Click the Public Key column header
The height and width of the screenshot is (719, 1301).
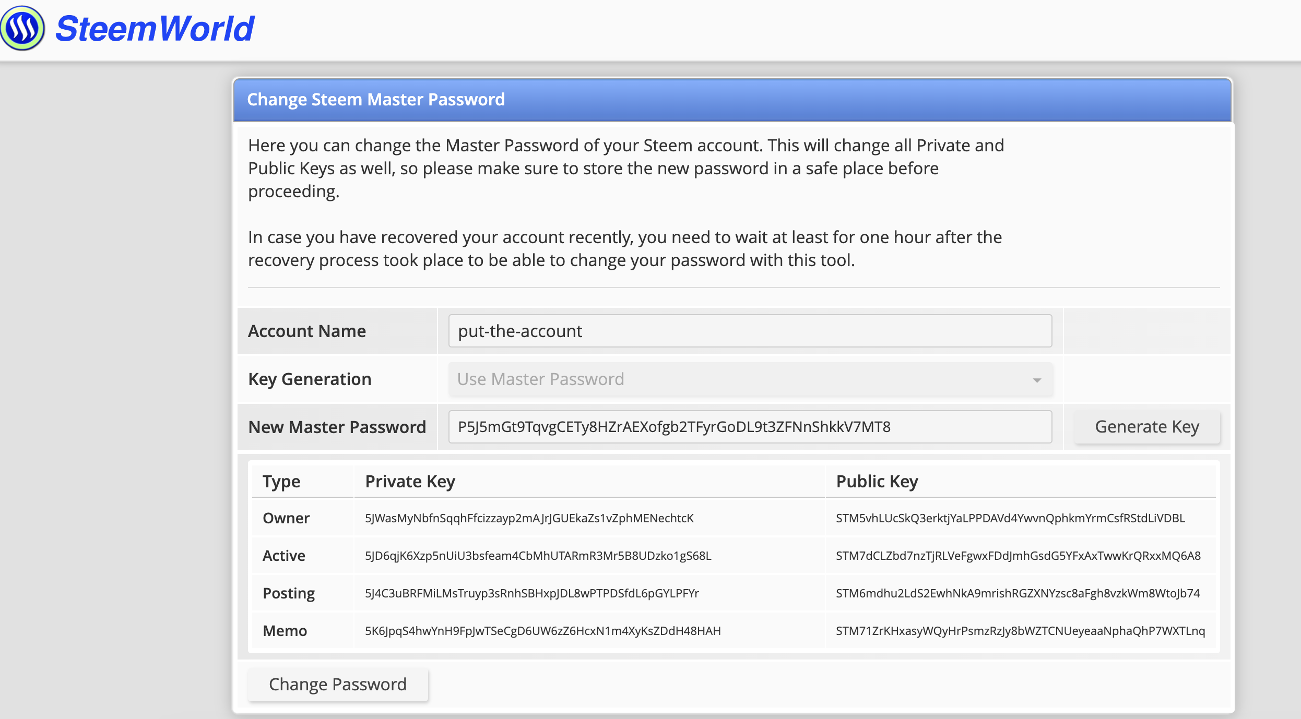click(x=877, y=481)
